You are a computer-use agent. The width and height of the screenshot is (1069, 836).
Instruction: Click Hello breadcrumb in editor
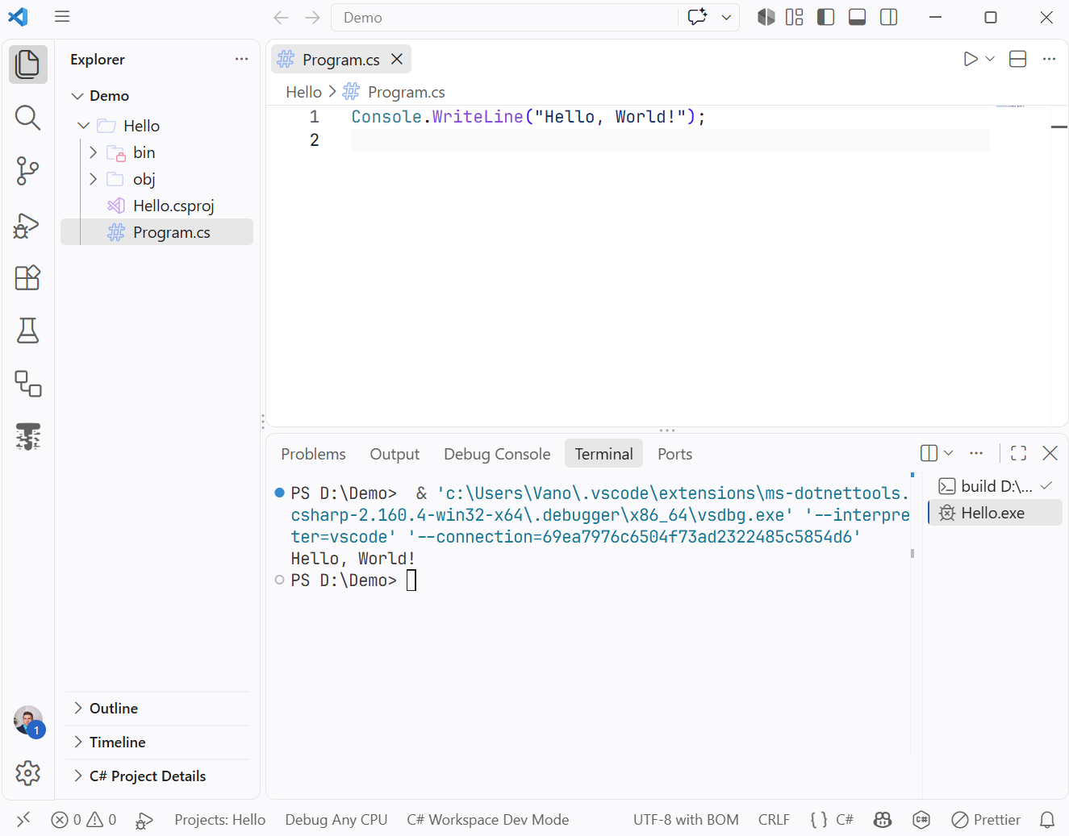(x=303, y=92)
